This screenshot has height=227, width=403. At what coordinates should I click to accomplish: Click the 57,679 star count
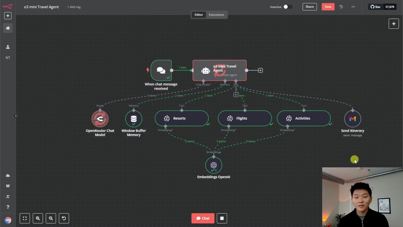pyautogui.click(x=390, y=7)
